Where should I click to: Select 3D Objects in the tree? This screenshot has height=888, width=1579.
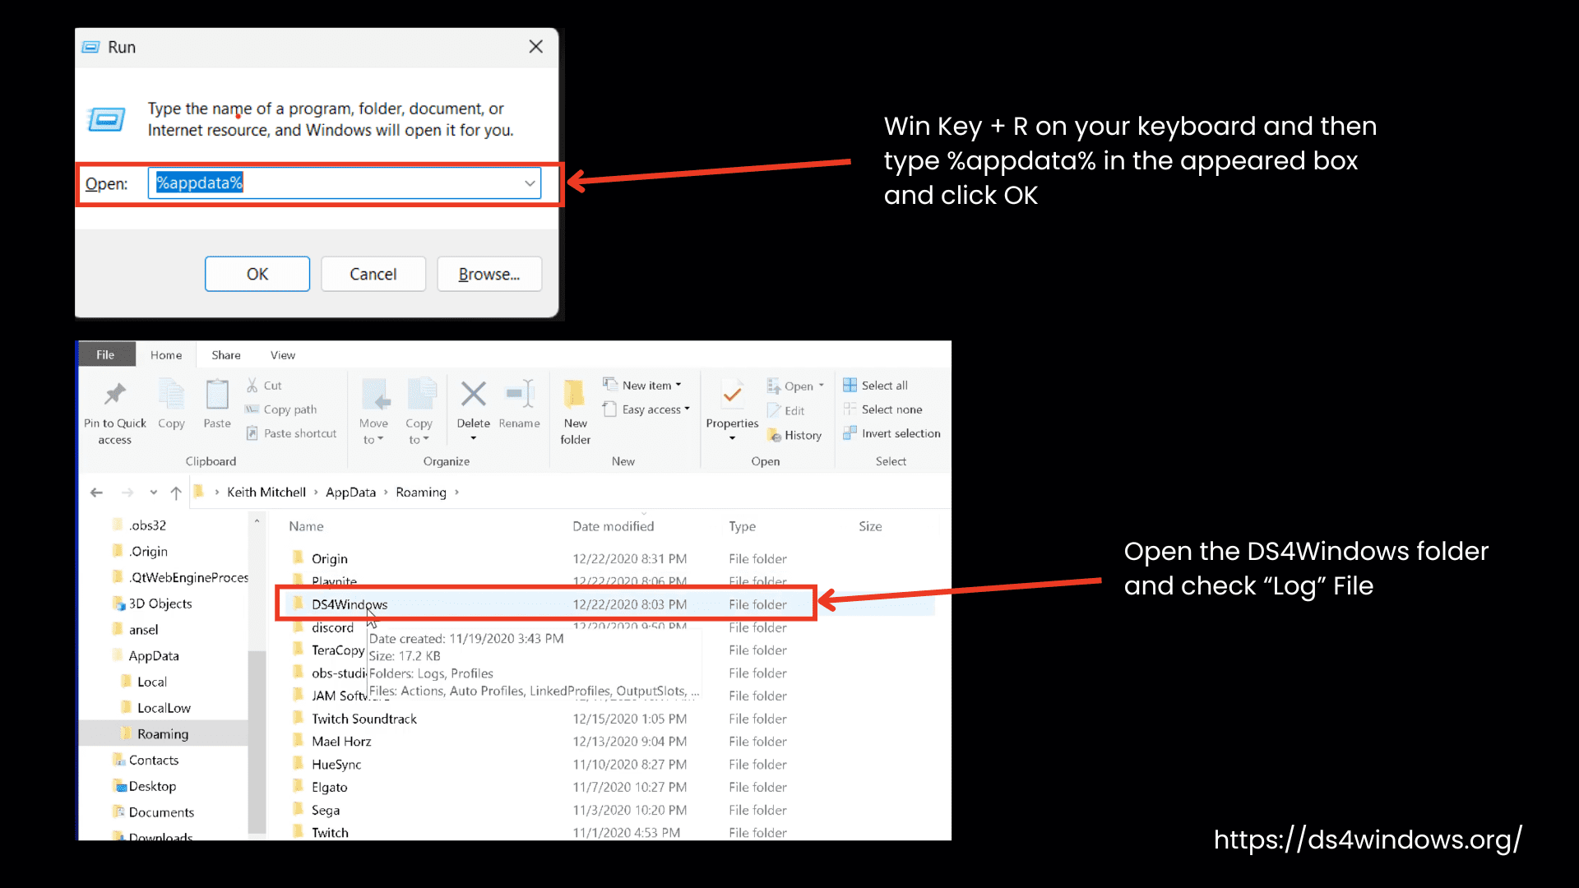(160, 604)
